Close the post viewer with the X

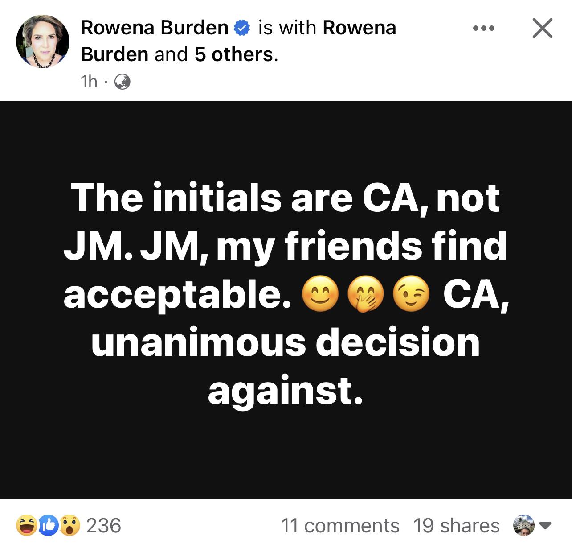click(x=542, y=29)
